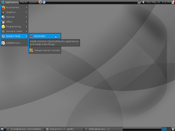The width and height of the screenshot is (175, 131).
Task: Click the date and time clock
Action: (x=158, y=2)
